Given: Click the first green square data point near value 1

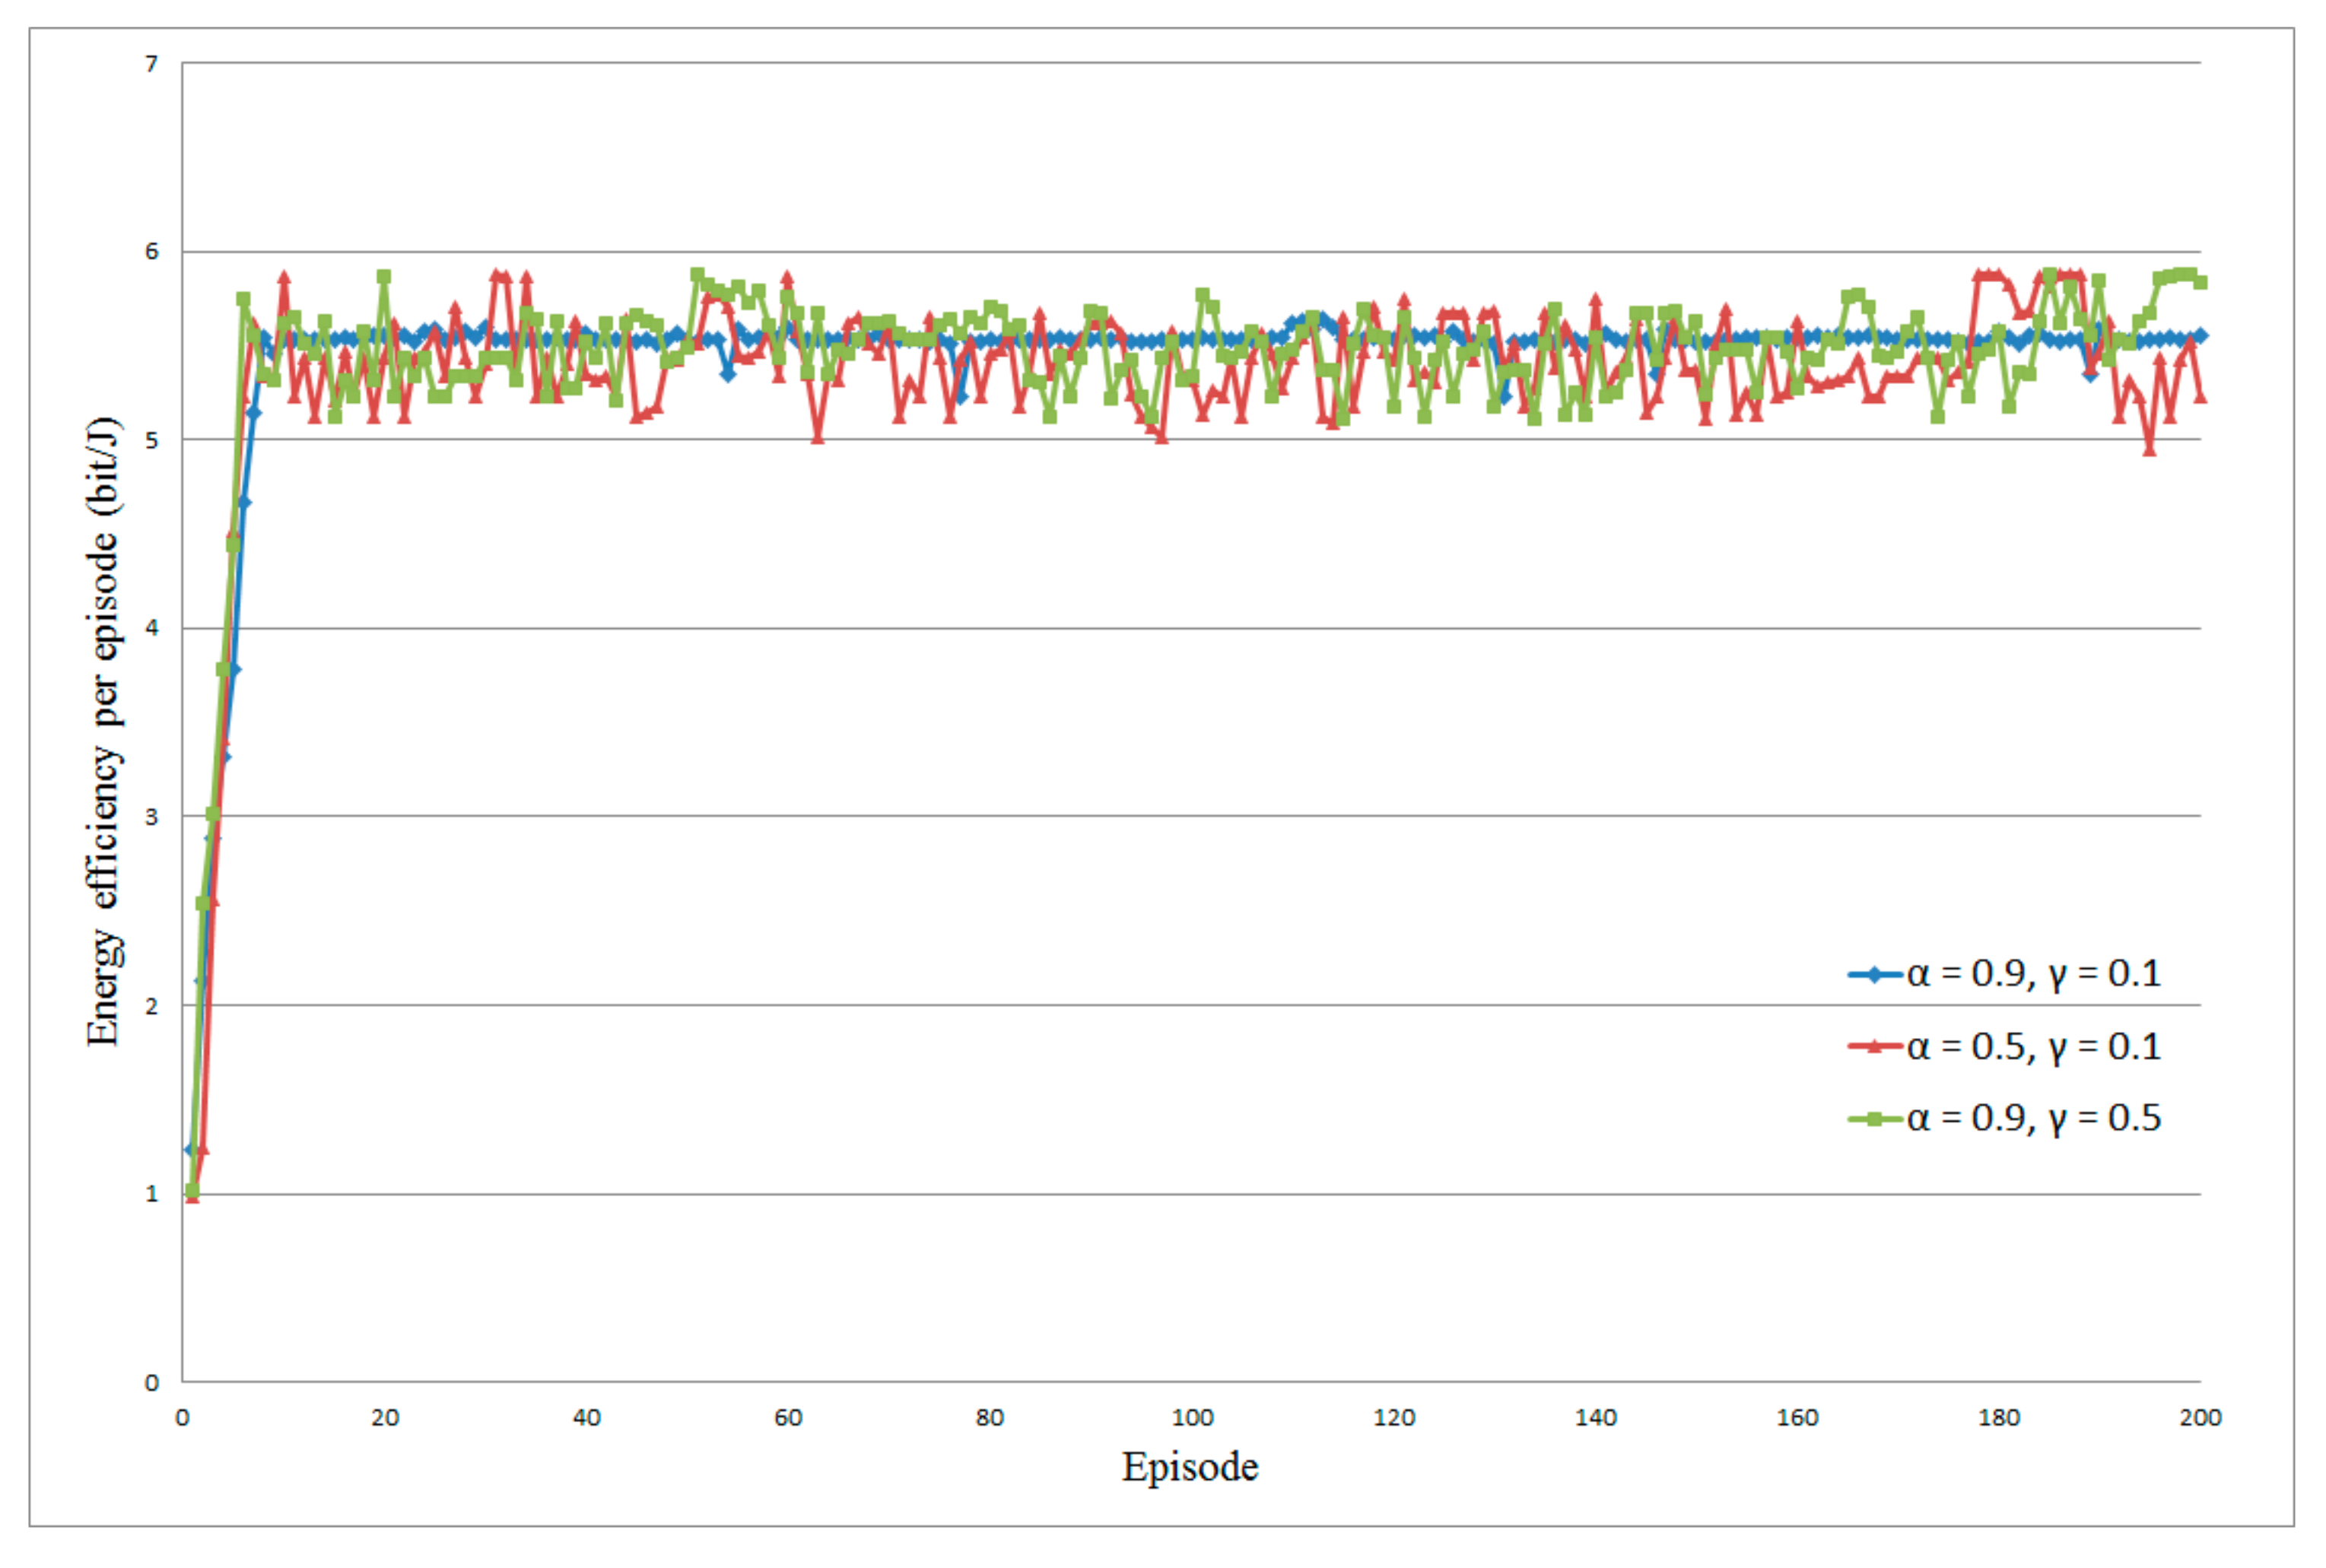Looking at the screenshot, I should [x=192, y=1190].
